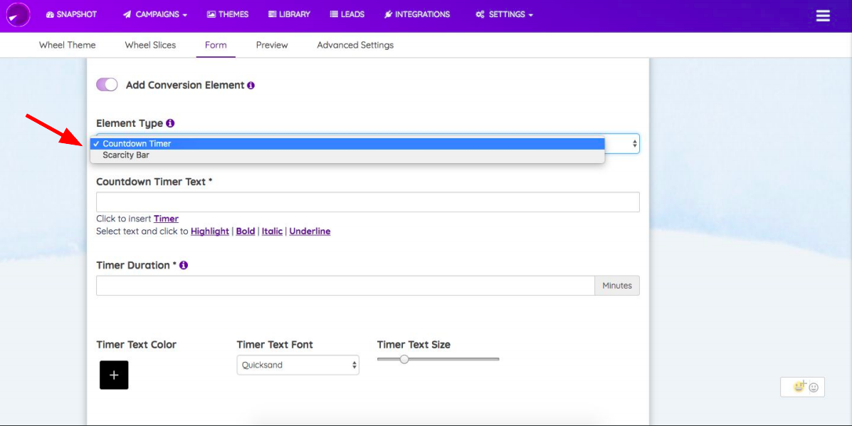Switch to Preview tab
Image resolution: width=852 pixels, height=426 pixels.
[x=272, y=45]
